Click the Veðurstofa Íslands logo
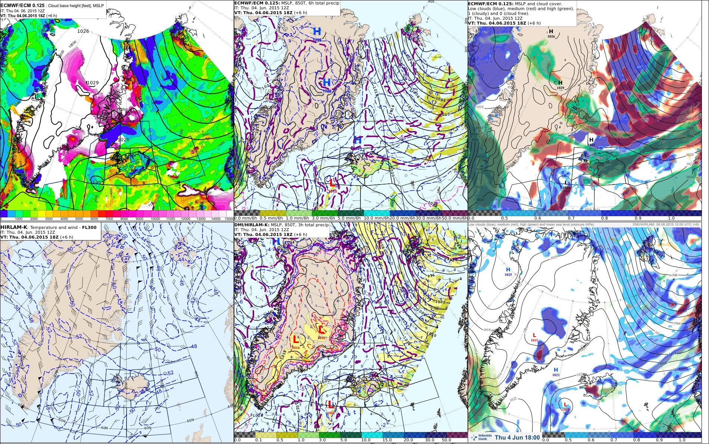The width and height of the screenshot is (709, 444). pos(481,437)
